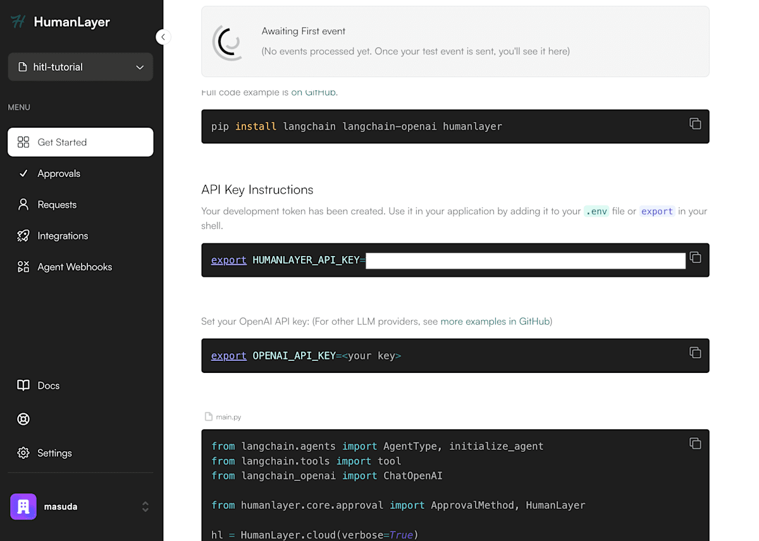Click the loading spinner in event banner

coord(229,42)
